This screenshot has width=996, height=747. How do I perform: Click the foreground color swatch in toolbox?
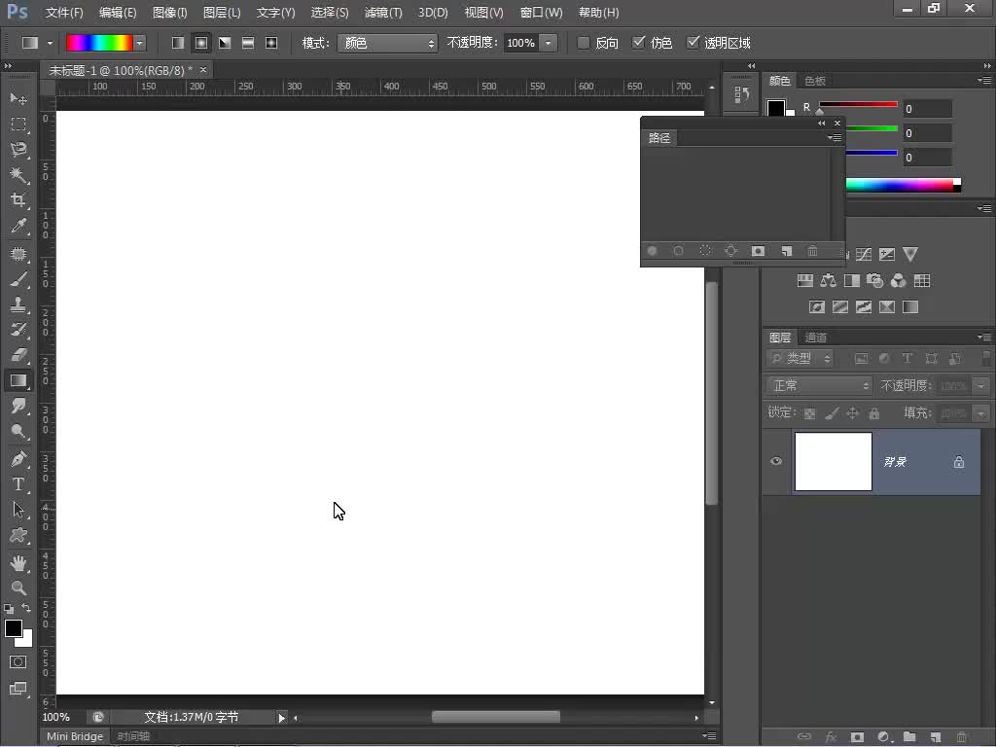pos(14,628)
